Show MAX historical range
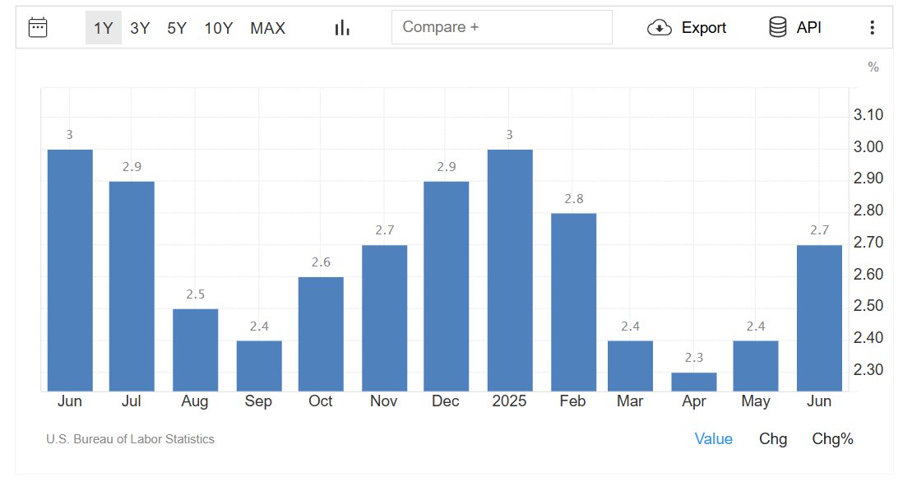Image resolution: width=903 pixels, height=491 pixels. 268,28
